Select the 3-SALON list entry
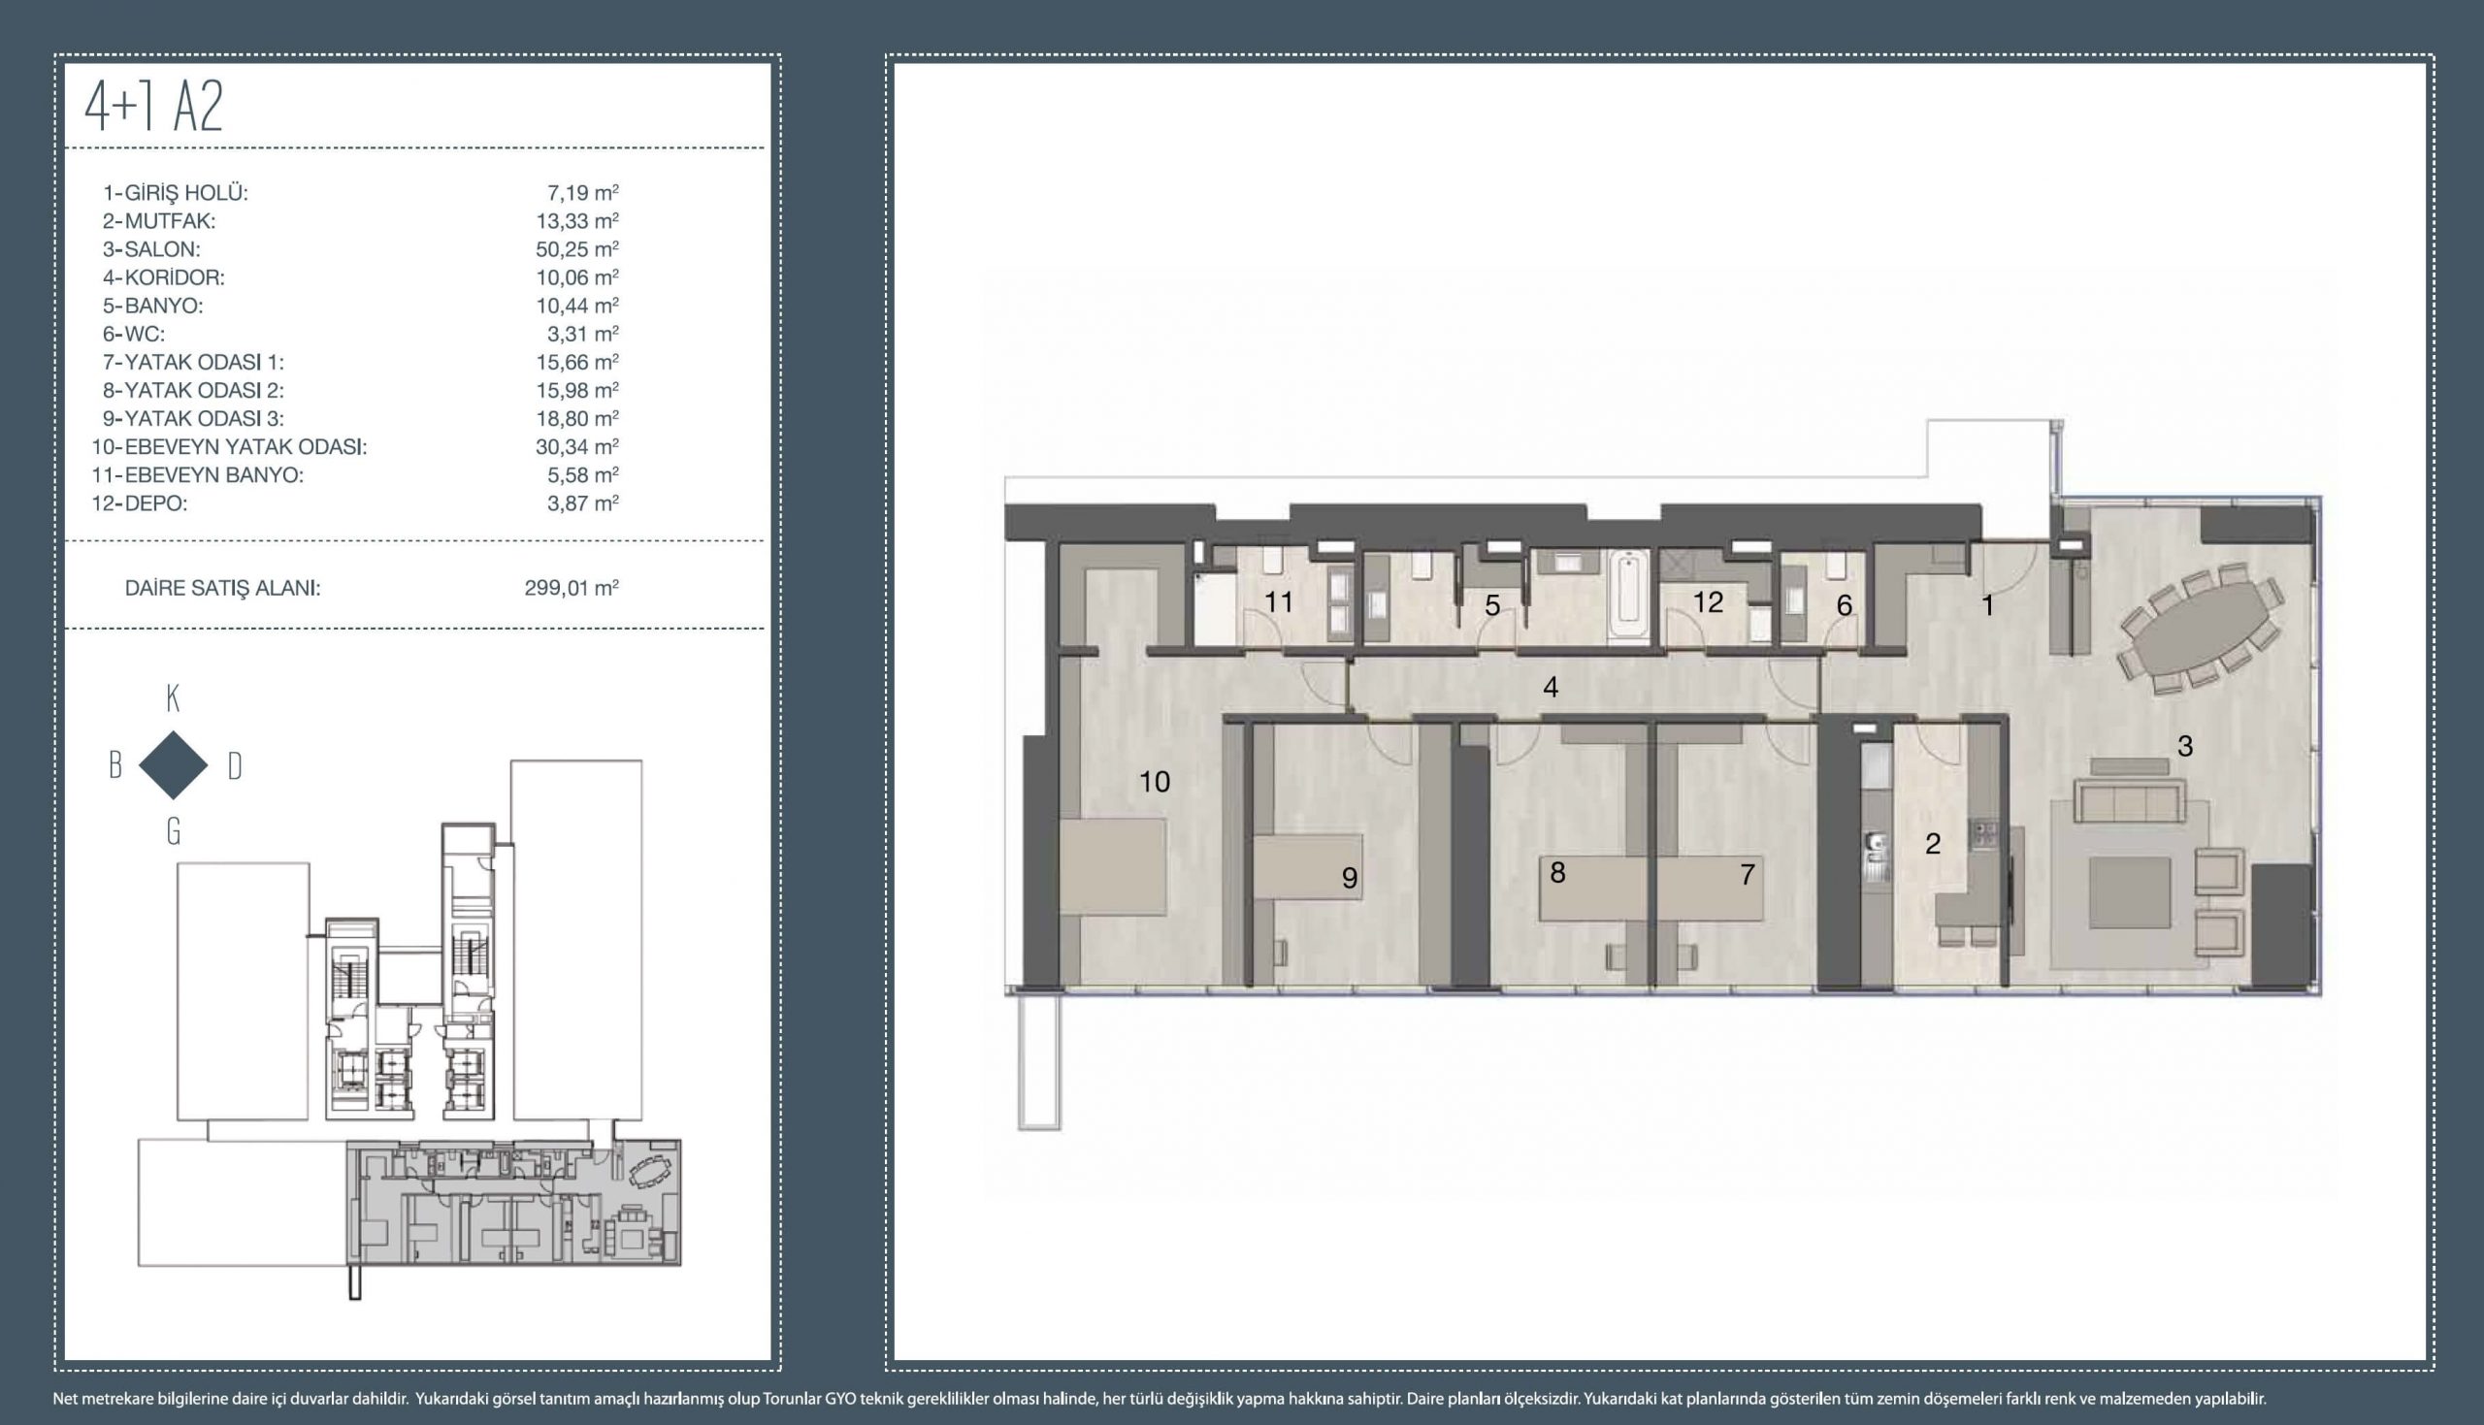The image size is (2484, 1425). (151, 248)
